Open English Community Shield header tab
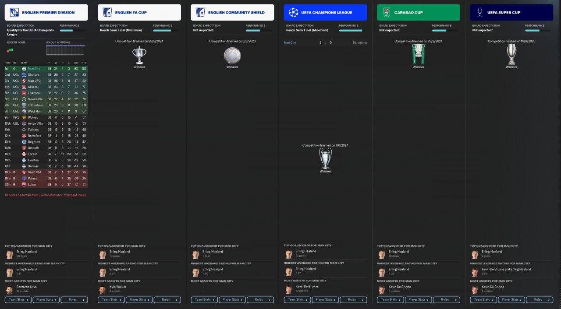This screenshot has width=561, height=309. pos(232,12)
